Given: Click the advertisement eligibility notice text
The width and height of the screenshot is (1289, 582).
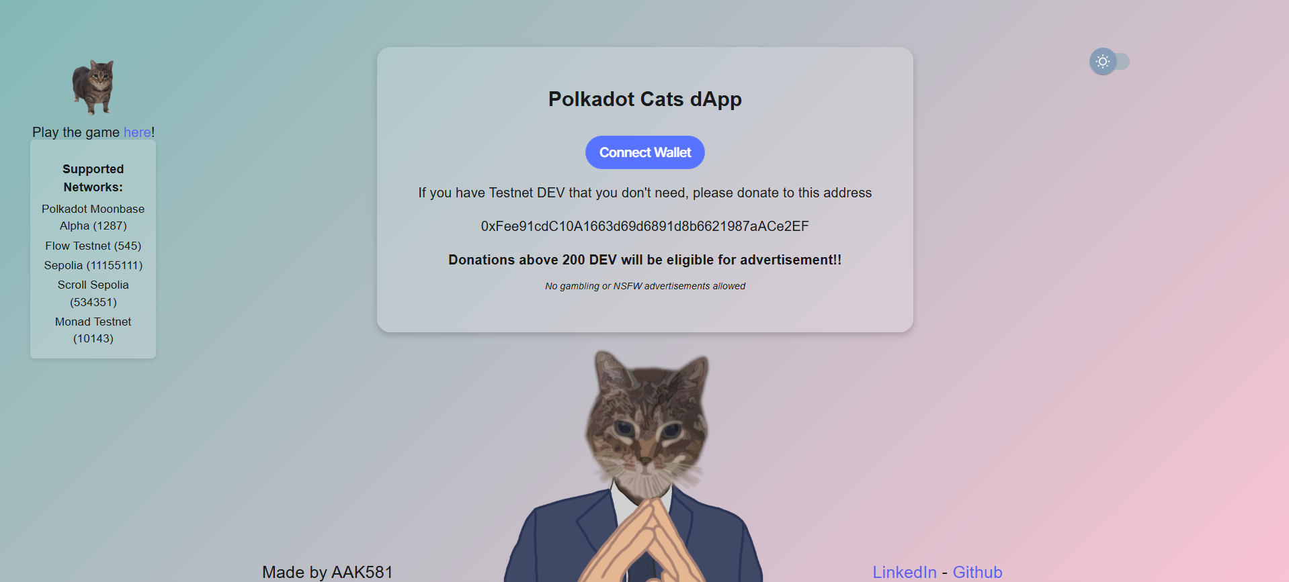Looking at the screenshot, I should point(644,260).
